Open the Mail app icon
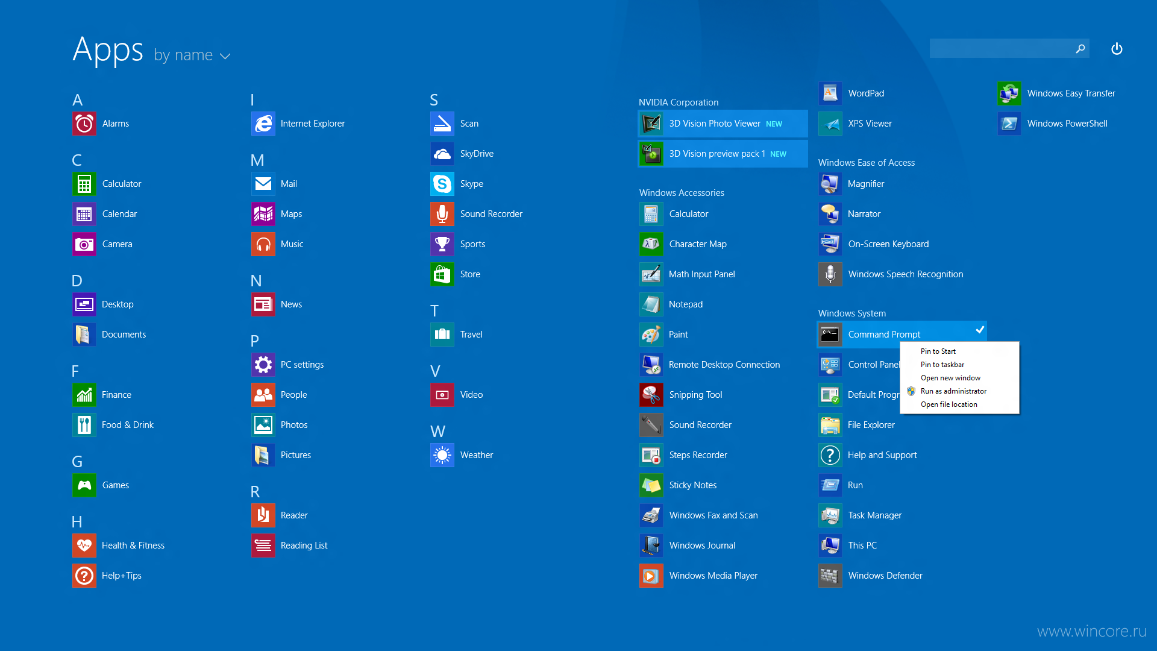 click(263, 184)
